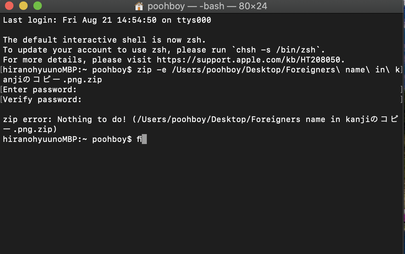Viewport: 405px width, 254px height.
Task: Close the Terminal window with red button
Action: click(x=9, y=6)
